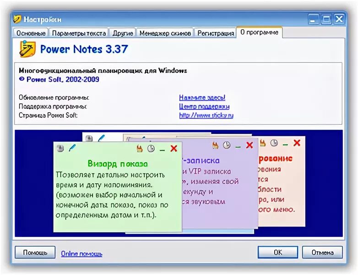Click the Нажмите здесь update link

pyautogui.click(x=202, y=98)
